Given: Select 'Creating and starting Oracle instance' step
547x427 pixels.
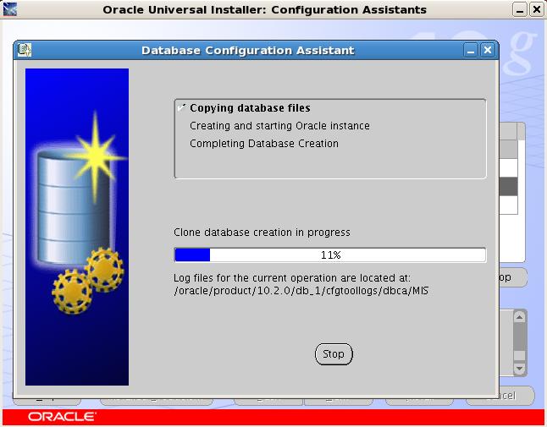Looking at the screenshot, I should click(x=279, y=126).
